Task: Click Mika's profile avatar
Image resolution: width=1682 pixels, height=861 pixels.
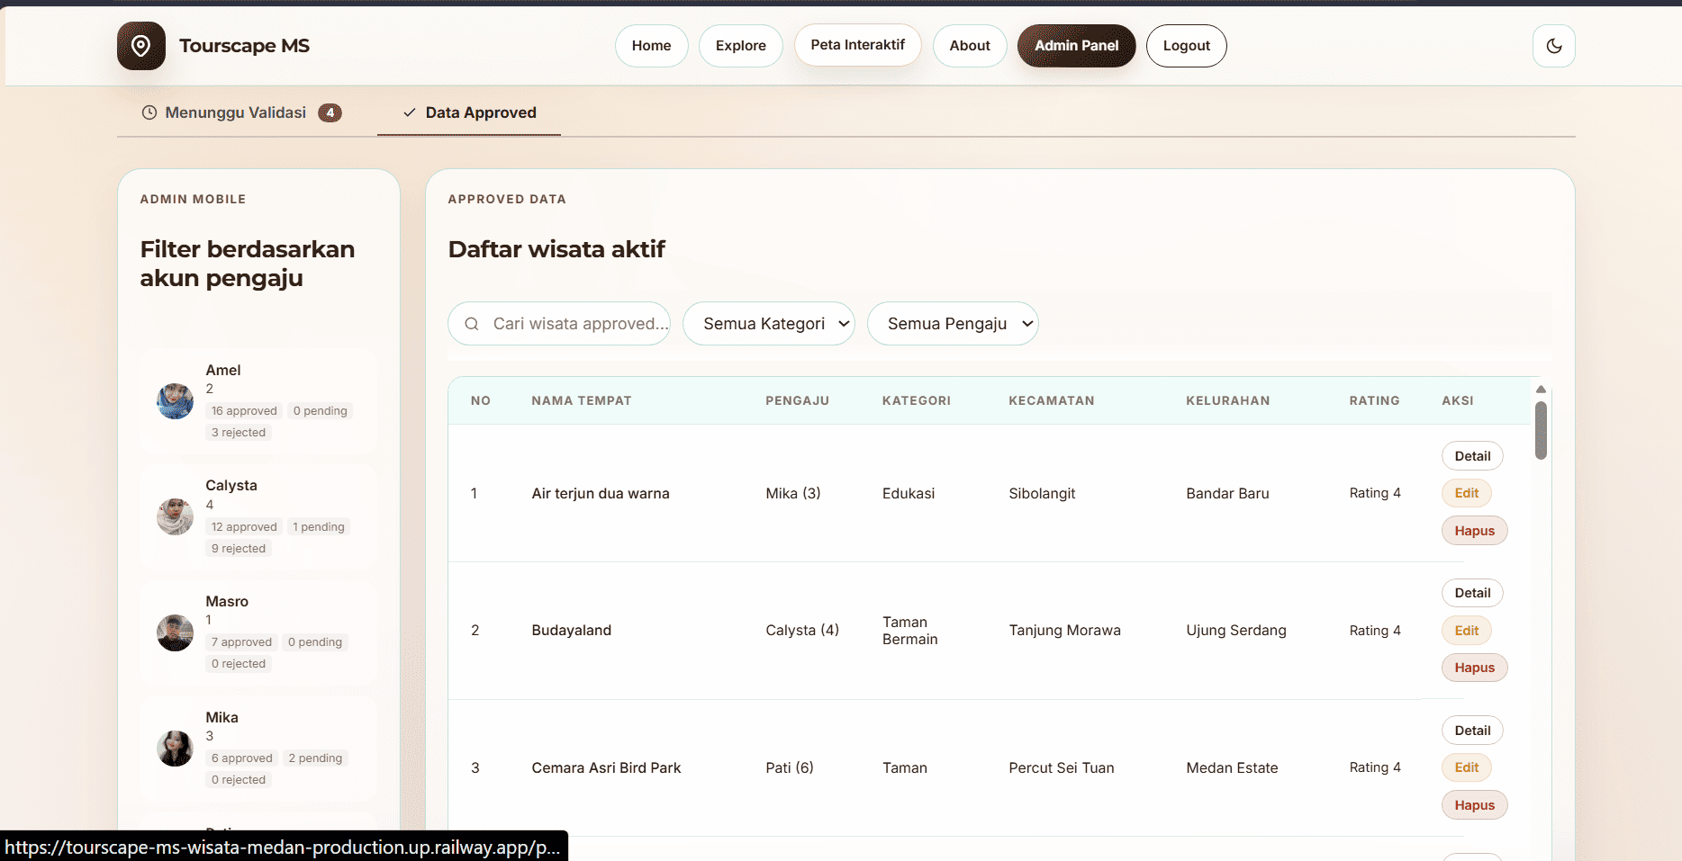Action: (x=175, y=749)
